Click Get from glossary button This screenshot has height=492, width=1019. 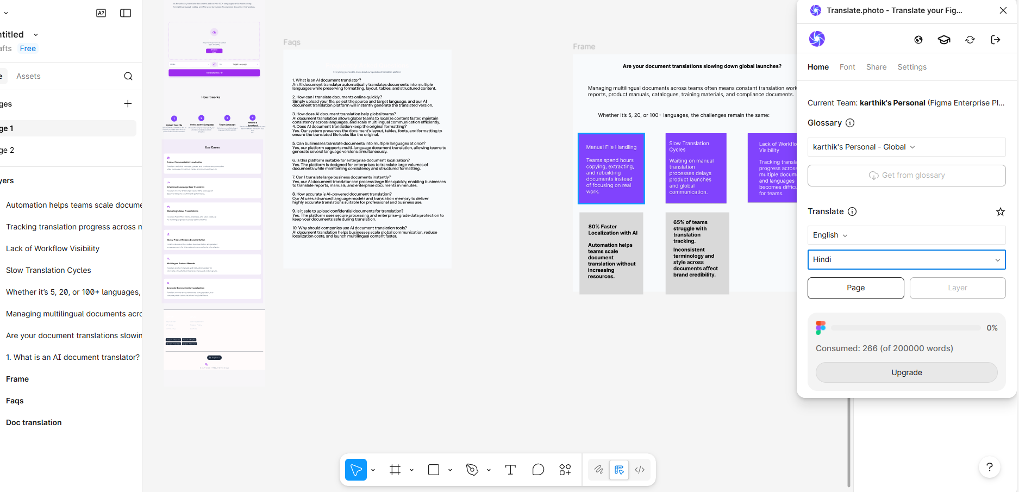point(907,175)
